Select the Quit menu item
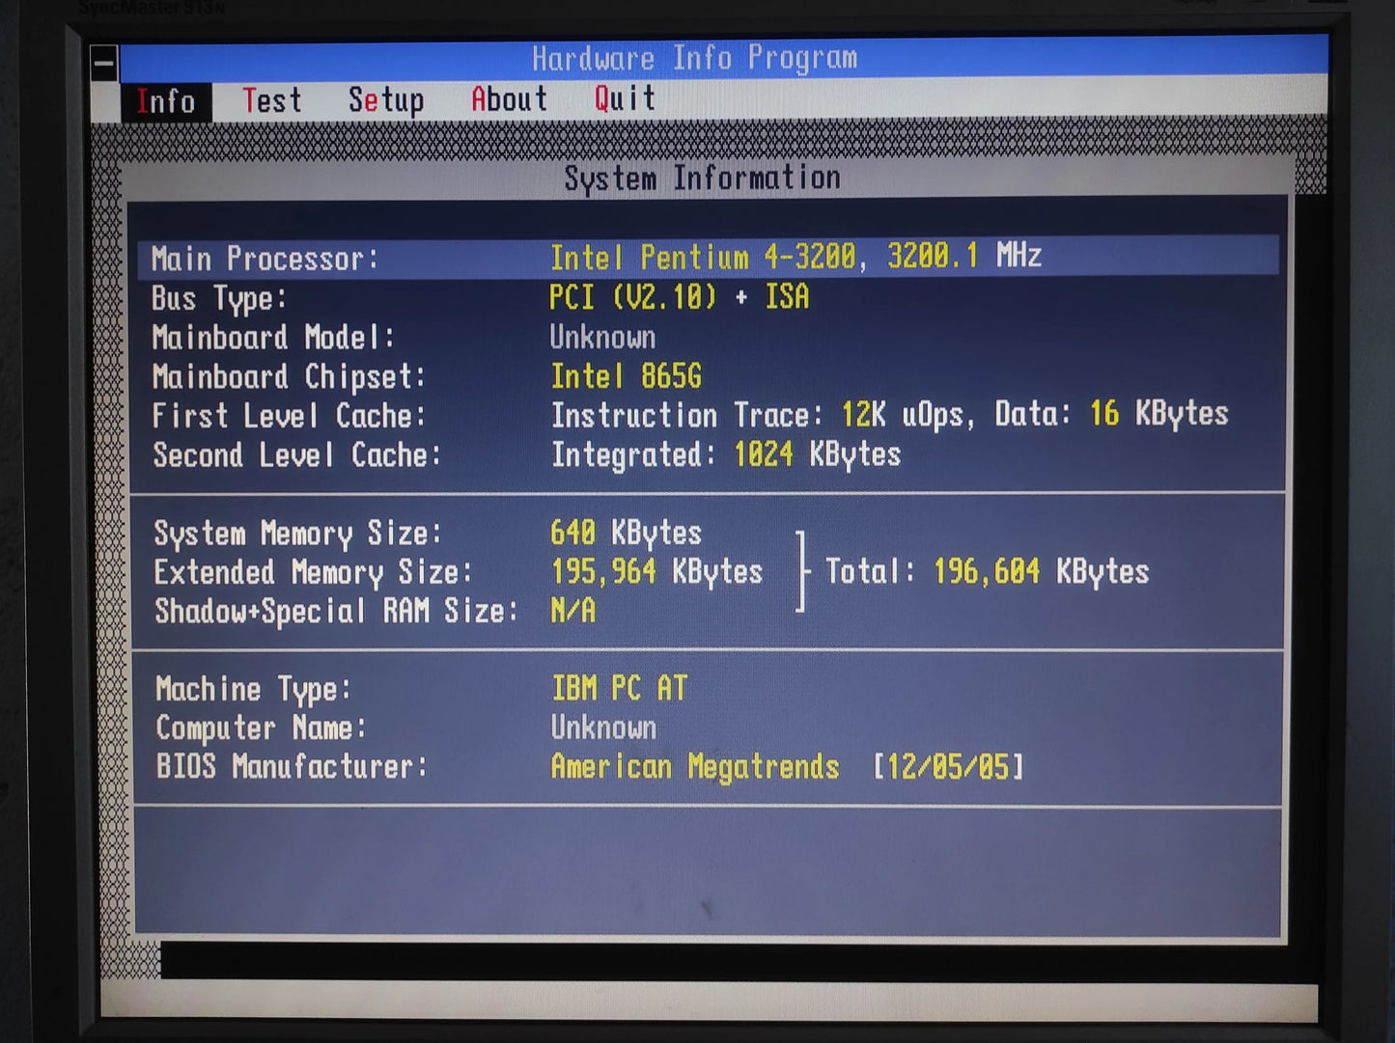 (625, 97)
